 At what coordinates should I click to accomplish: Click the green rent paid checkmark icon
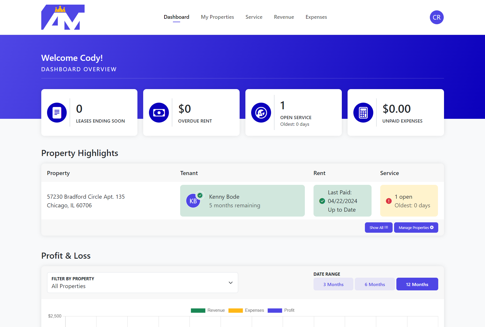pos(322,201)
